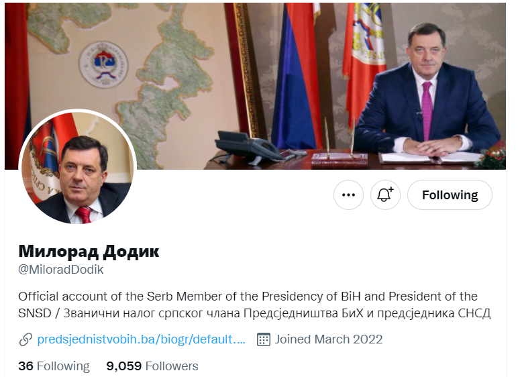Viewport: 520px width, 377px height.
Task: Click the @MiloradDodik handle
Action: tap(61, 270)
